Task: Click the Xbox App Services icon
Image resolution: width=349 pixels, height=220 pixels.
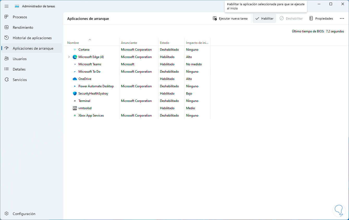Action: pyautogui.click(x=75, y=115)
